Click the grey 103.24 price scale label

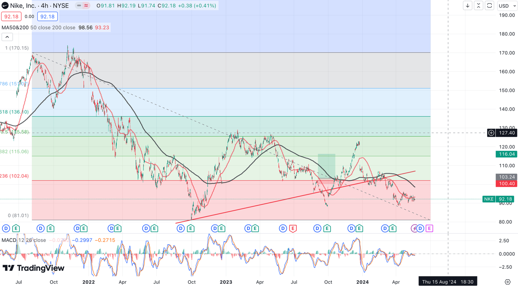(x=506, y=177)
